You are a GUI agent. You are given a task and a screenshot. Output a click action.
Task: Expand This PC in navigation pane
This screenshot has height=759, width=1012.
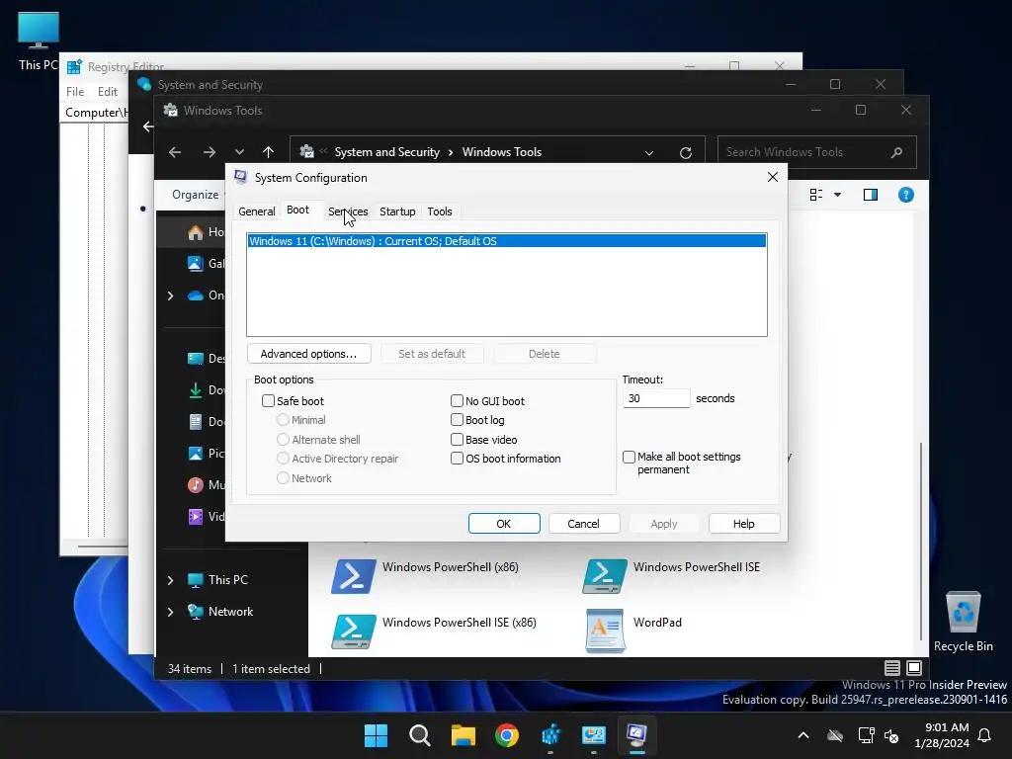(x=170, y=580)
